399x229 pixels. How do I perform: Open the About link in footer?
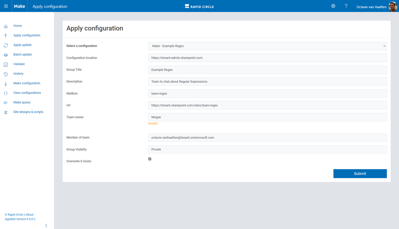pos(30,215)
